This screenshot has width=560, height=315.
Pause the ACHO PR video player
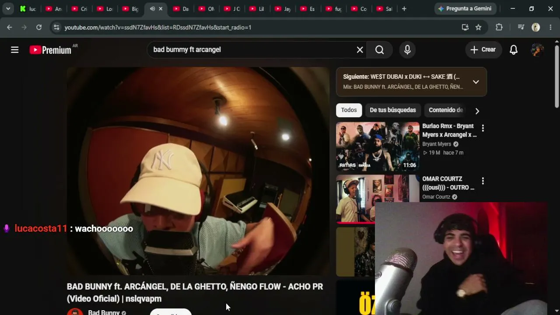click(198, 171)
